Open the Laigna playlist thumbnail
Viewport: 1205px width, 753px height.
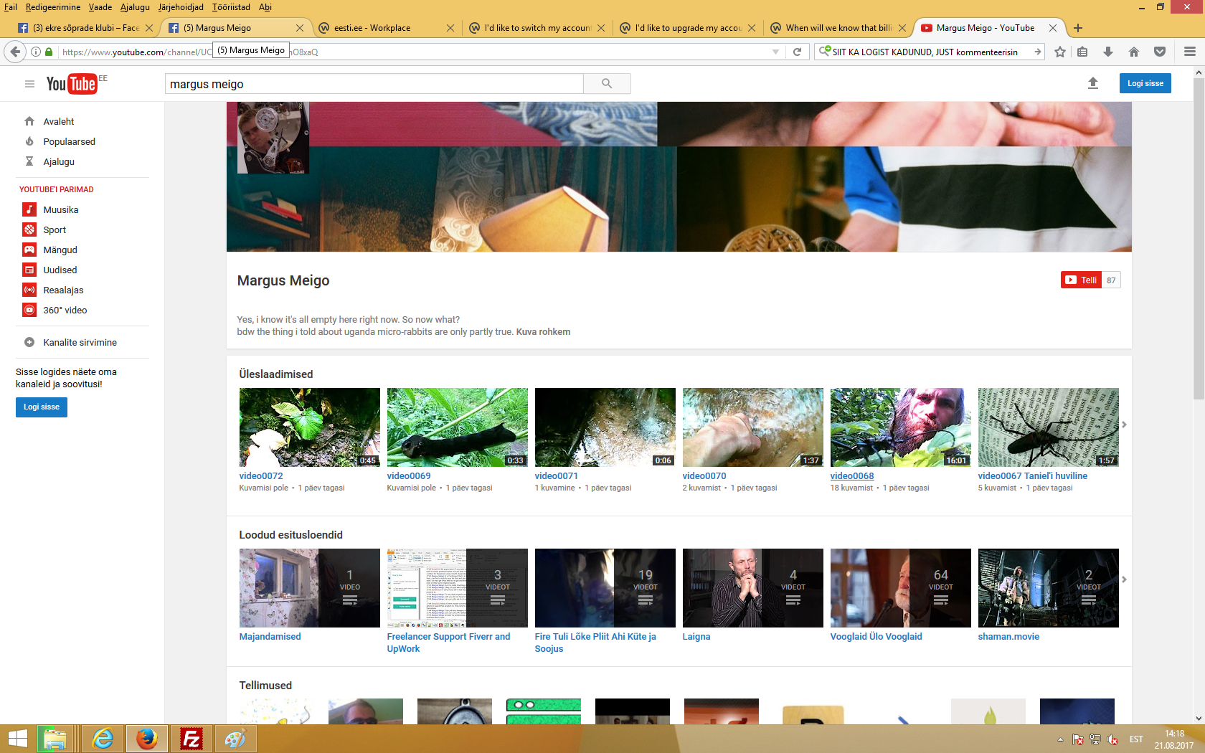coord(752,588)
